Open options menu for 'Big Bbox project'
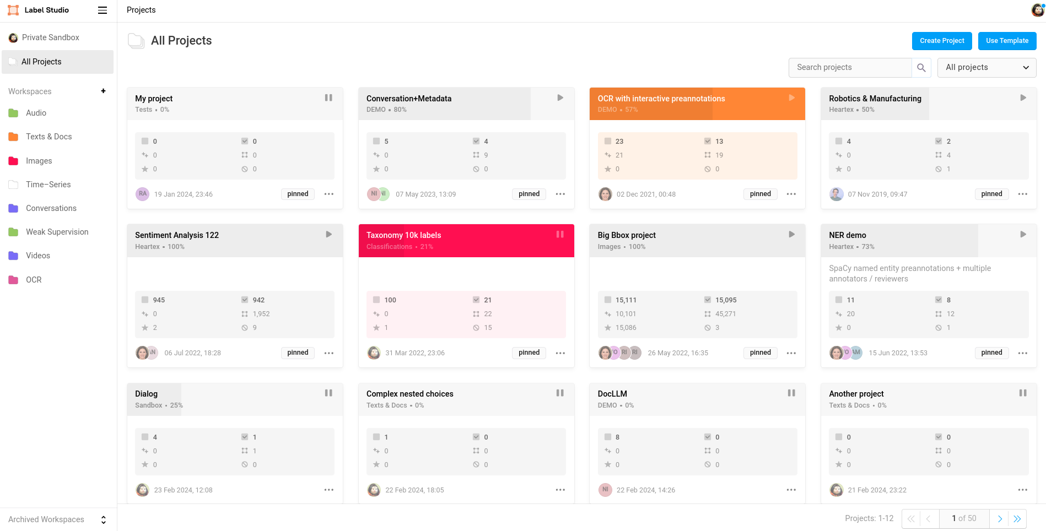The width and height of the screenshot is (1046, 531). 791,353
